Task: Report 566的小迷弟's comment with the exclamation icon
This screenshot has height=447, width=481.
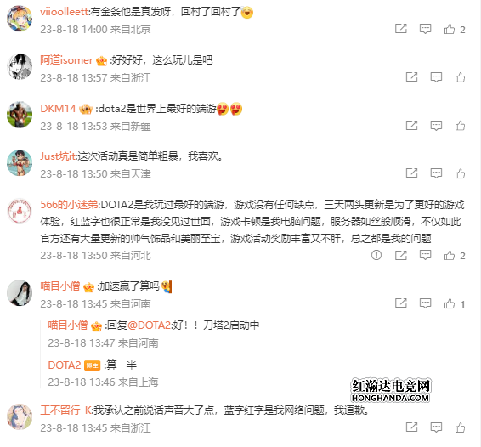Action: pos(376,255)
